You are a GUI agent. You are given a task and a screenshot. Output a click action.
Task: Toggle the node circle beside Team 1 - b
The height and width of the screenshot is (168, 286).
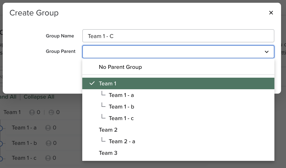(1, 143)
